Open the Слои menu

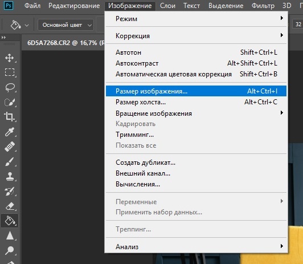167,6
